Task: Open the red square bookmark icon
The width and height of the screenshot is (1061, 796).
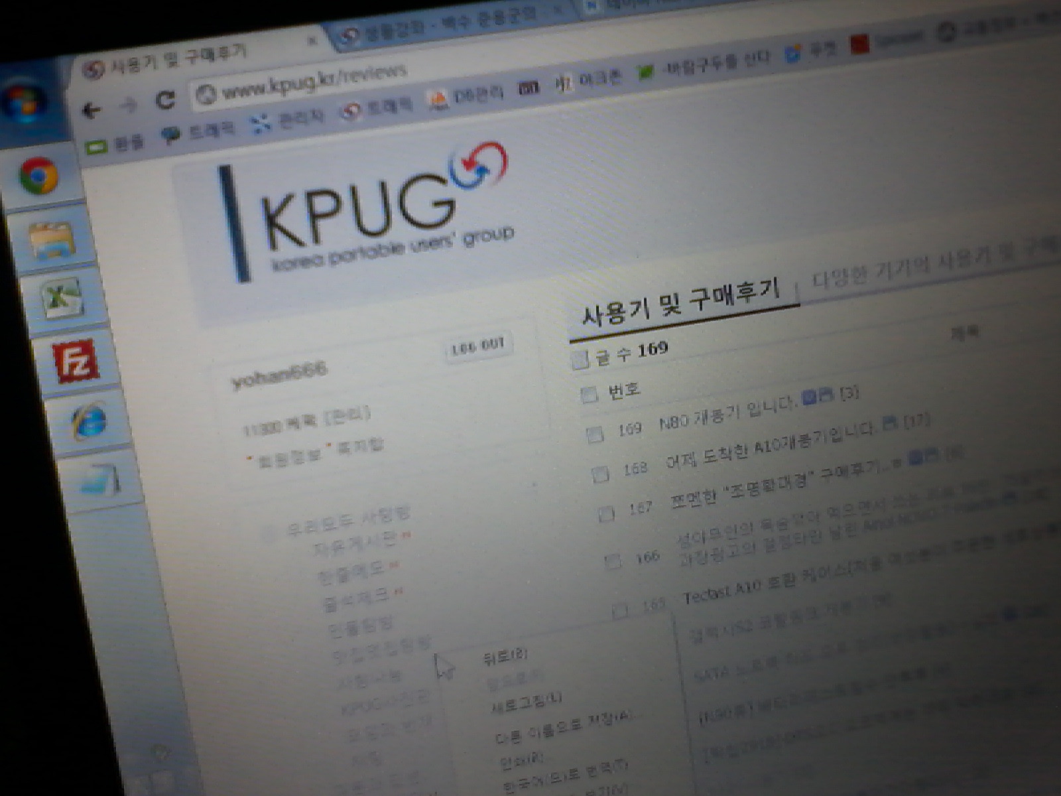Action: click(x=860, y=44)
